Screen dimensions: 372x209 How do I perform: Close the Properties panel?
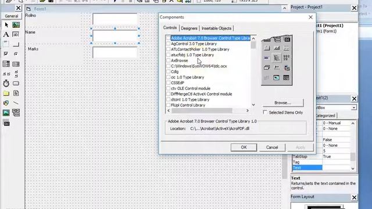click(354, 99)
